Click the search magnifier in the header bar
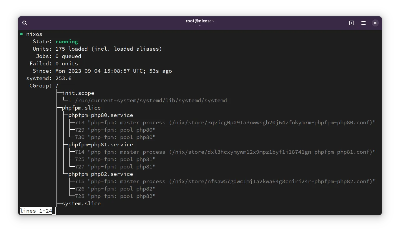The width and height of the screenshot is (400, 235). 25,23
